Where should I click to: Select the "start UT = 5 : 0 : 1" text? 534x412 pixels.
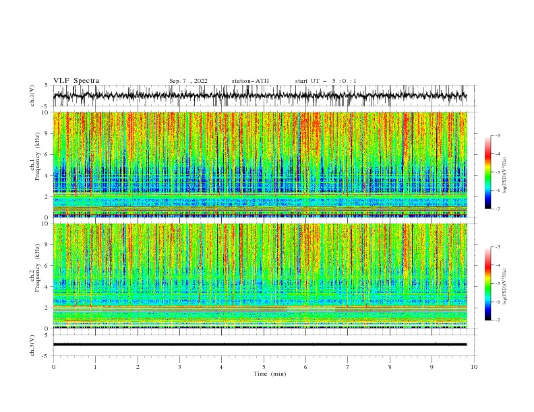coord(326,81)
